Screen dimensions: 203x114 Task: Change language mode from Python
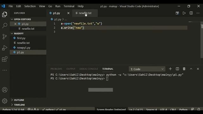183,110
